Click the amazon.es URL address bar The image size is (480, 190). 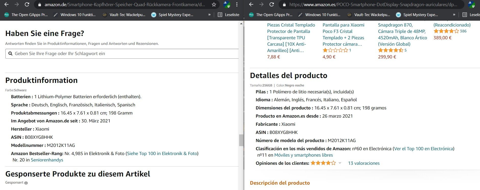pos(373,5)
